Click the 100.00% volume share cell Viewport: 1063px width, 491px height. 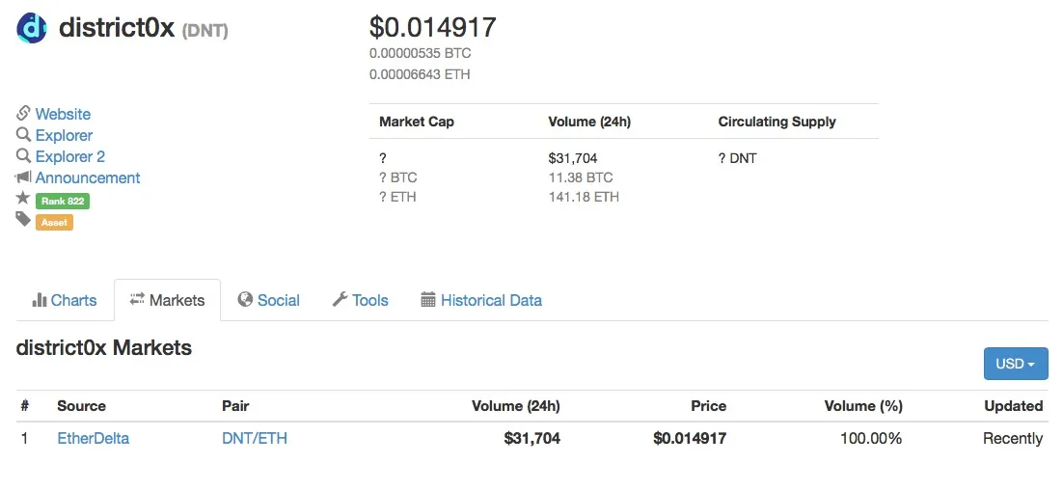871,438
